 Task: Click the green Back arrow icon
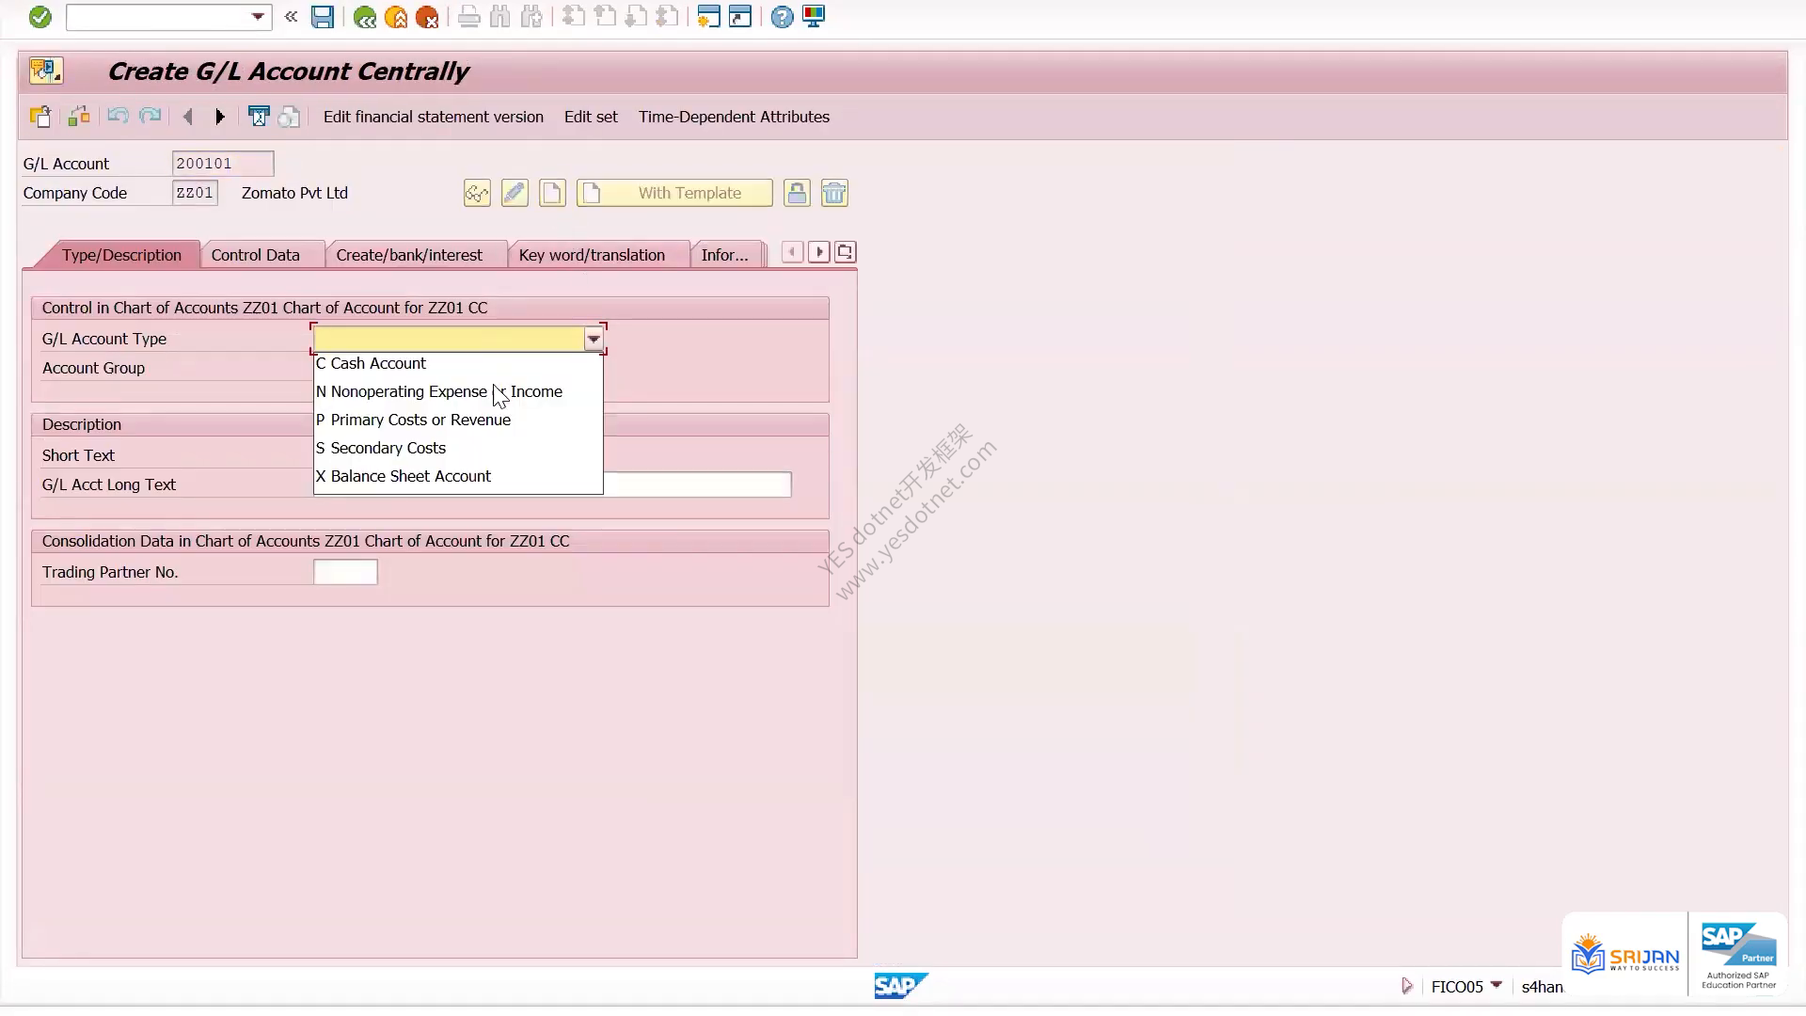365,17
